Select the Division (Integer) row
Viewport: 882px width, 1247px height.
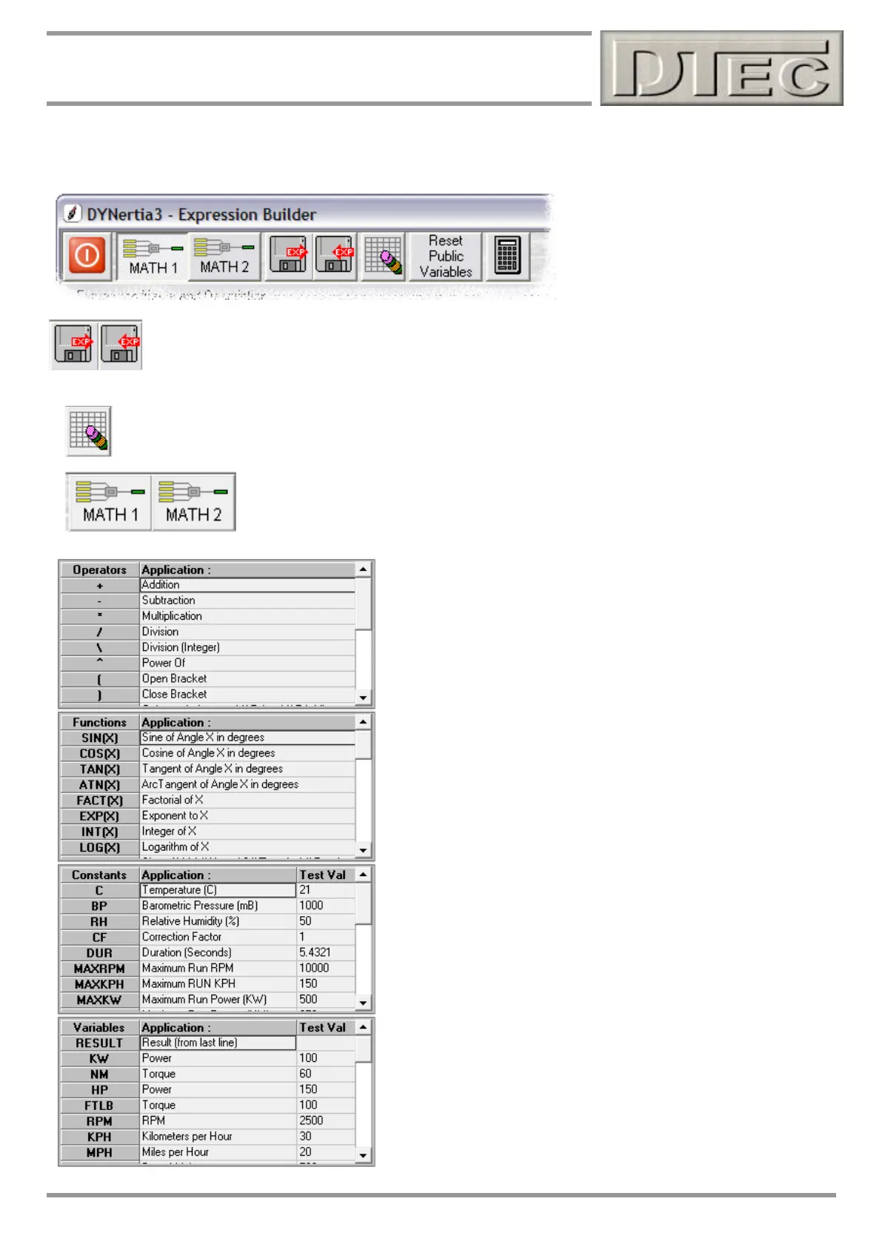[208, 647]
